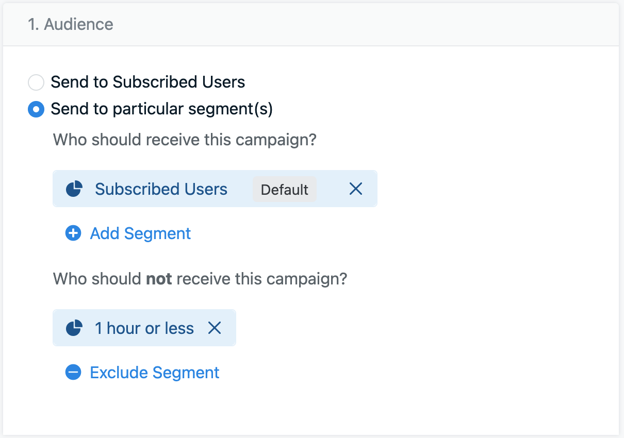624x438 pixels.
Task: Click the Add Segment link text
Action: [140, 233]
